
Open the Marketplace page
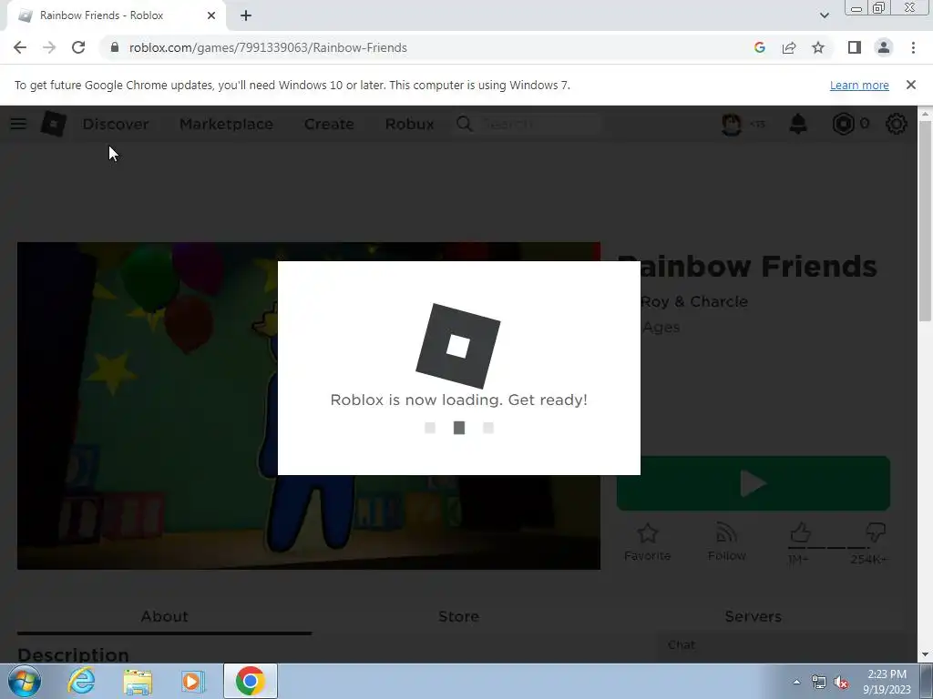[226, 124]
